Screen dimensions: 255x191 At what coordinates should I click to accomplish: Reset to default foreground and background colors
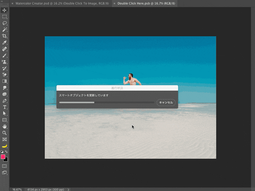click(2, 152)
